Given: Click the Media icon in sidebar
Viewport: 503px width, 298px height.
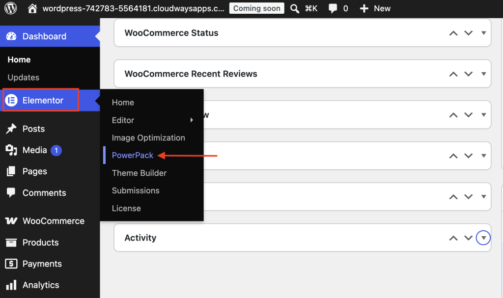Looking at the screenshot, I should [x=11, y=150].
